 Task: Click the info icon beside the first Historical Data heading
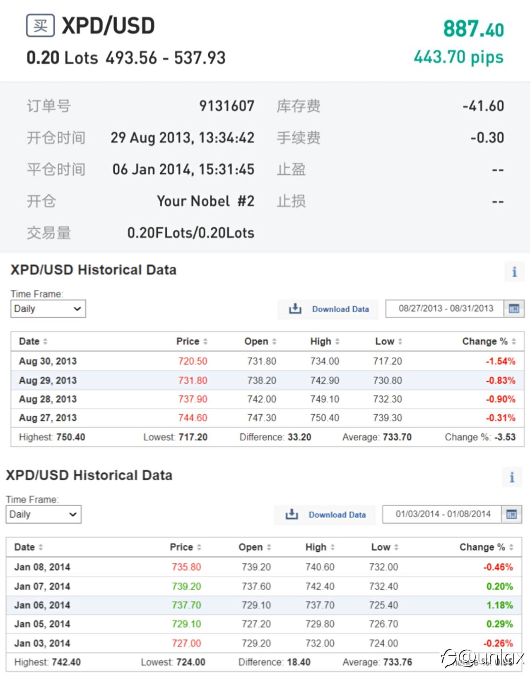(514, 272)
